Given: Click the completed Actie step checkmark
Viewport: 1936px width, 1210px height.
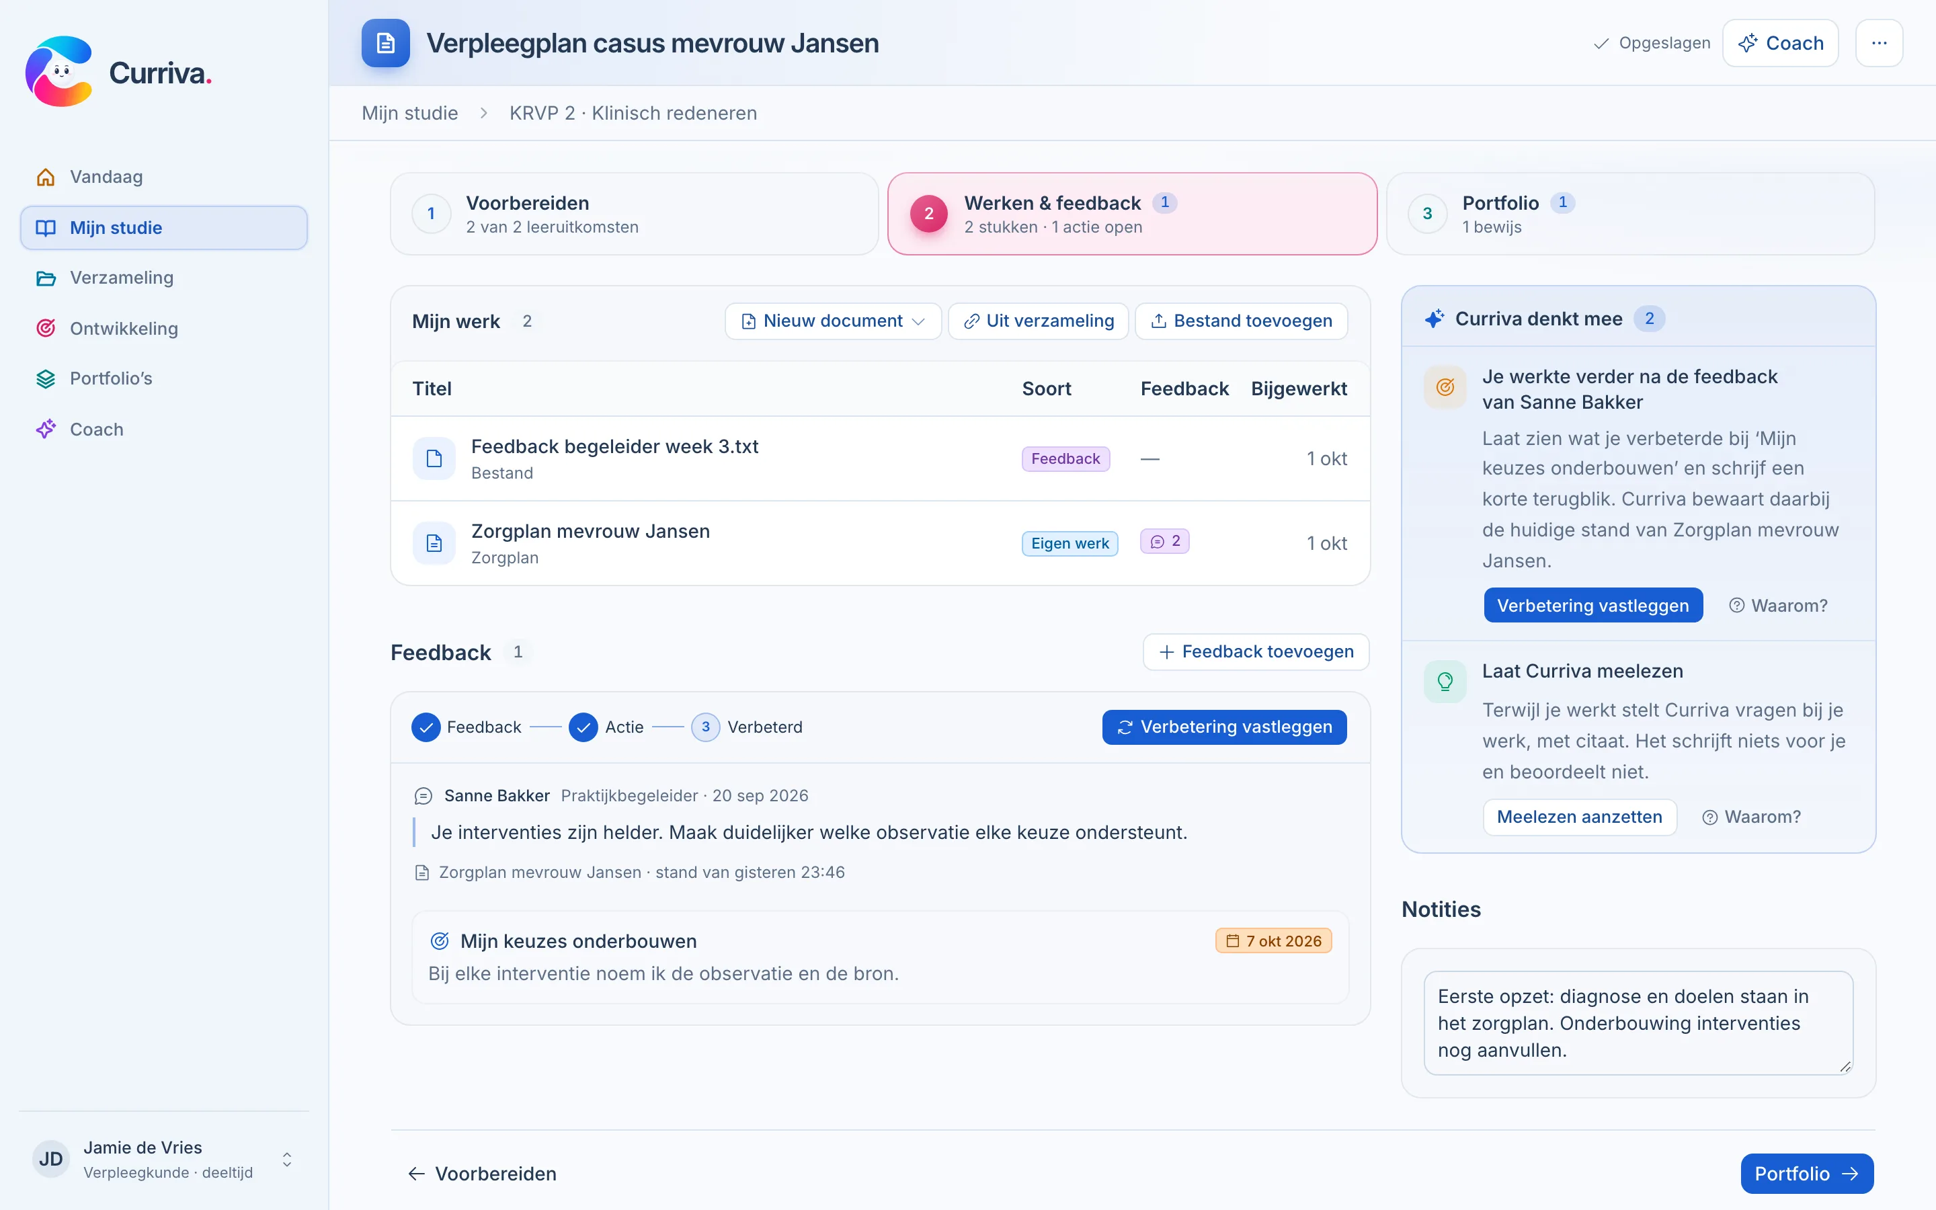Looking at the screenshot, I should pyautogui.click(x=583, y=727).
